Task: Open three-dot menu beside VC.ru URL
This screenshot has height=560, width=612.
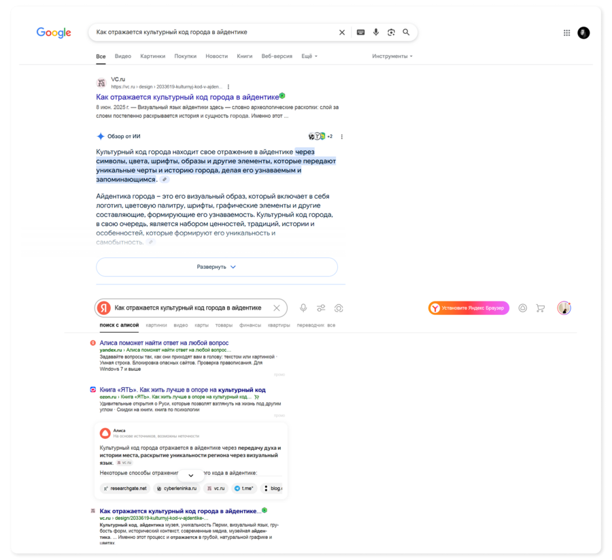Action: pos(228,86)
